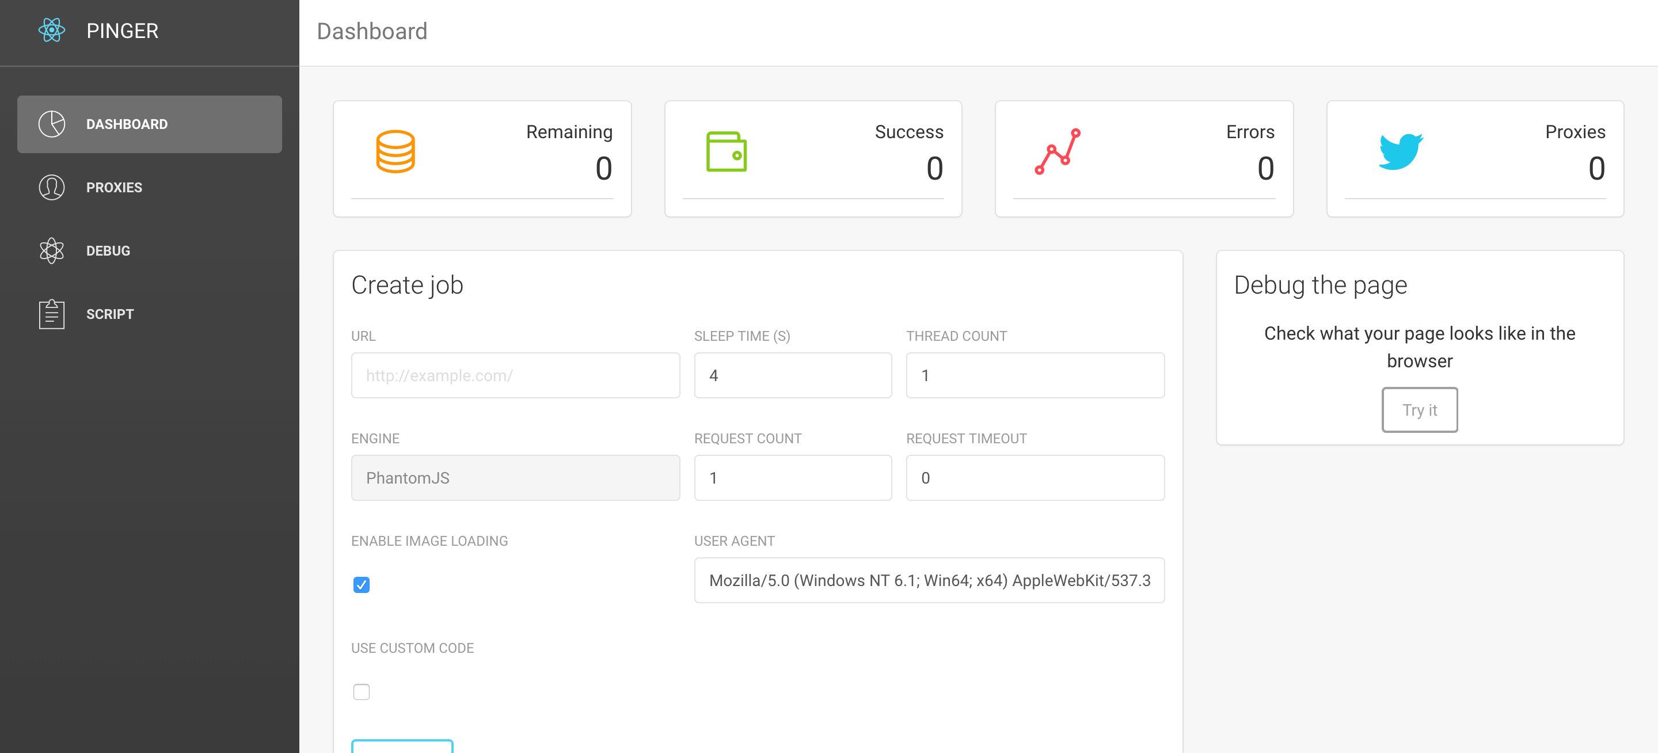Click the Remaining label text
Viewport: 1658px width, 753px height.
coord(569,132)
